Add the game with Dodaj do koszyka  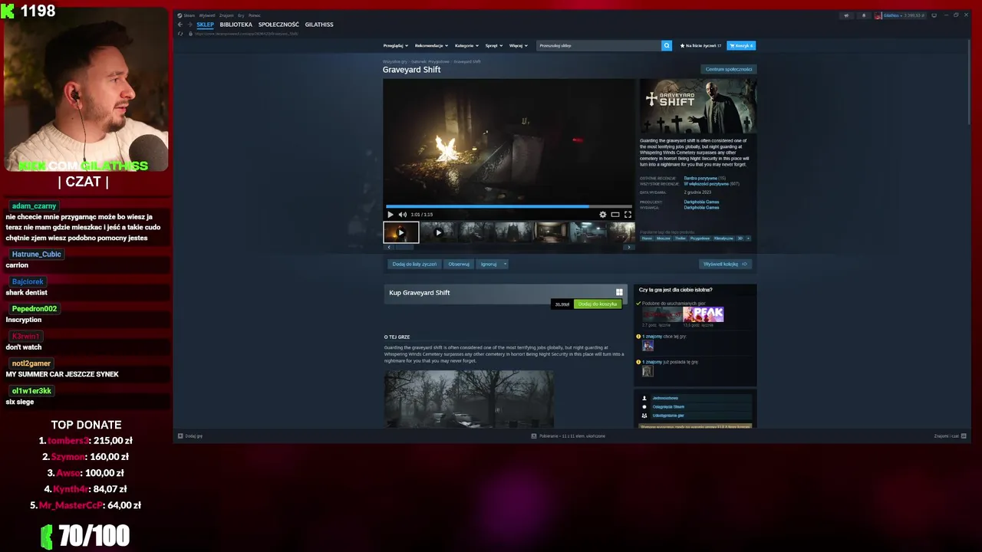click(x=598, y=304)
